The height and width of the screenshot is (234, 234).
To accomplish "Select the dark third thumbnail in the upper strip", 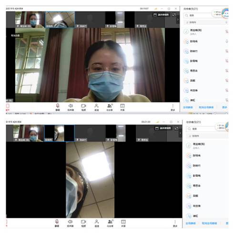I will click(90, 20).
